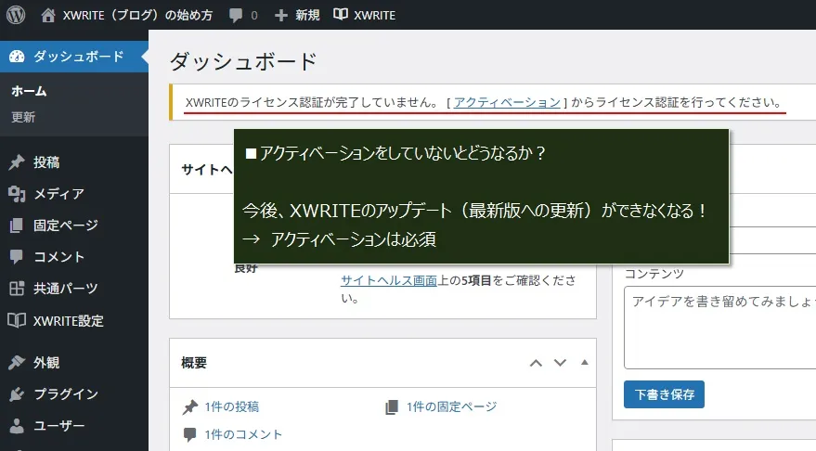Image resolution: width=816 pixels, height=451 pixels.
Task: Click the 概要 panel title
Action: tap(194, 363)
